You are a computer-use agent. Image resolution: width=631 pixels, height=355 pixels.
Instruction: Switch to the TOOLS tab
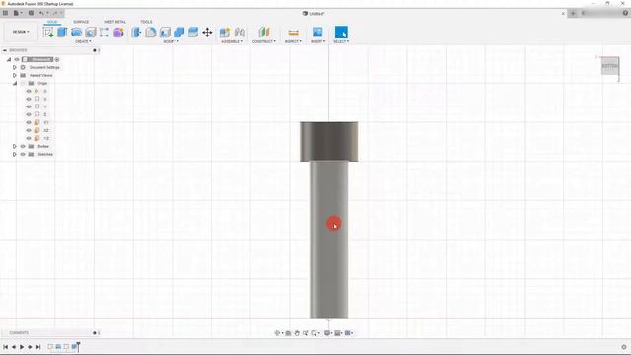click(x=146, y=22)
